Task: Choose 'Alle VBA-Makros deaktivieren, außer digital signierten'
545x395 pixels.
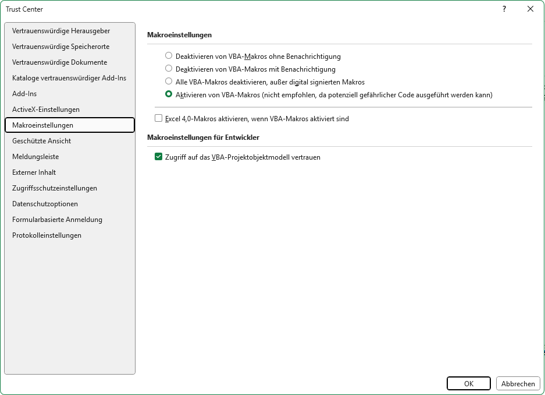Action: 169,82
